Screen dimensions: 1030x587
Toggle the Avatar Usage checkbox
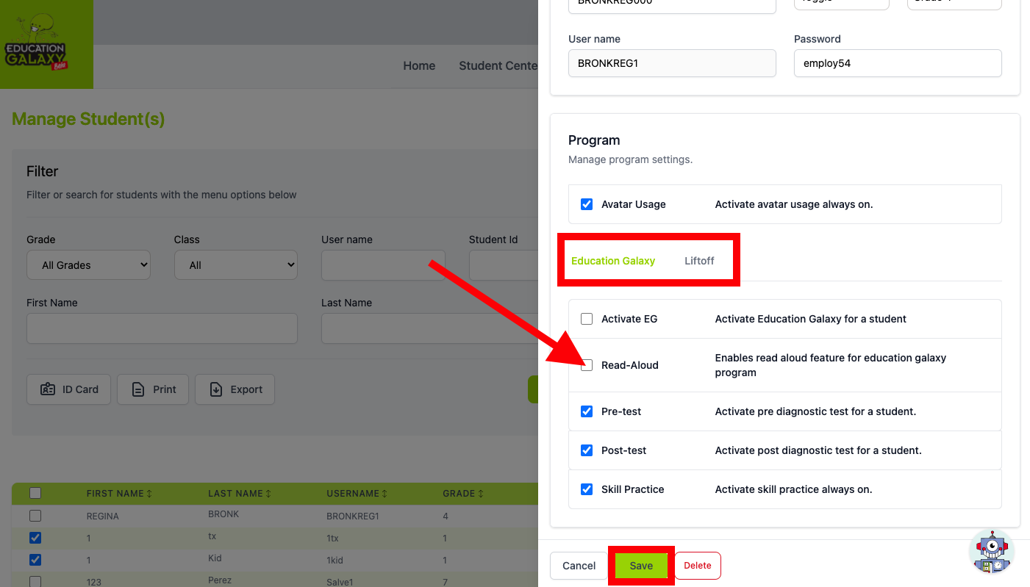click(587, 204)
